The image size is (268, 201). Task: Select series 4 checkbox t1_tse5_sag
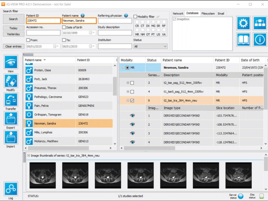click(x=132, y=92)
